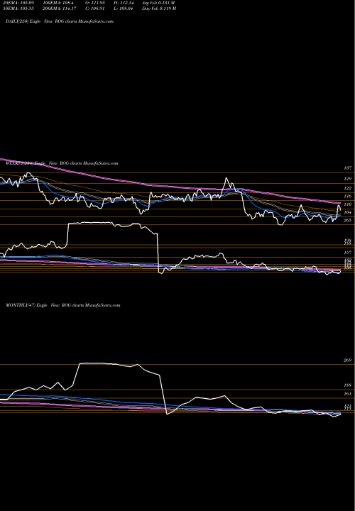Click the O: 111.93 open price
Image resolution: width=355 pixels, height=511 pixels.
click(95, 3)
